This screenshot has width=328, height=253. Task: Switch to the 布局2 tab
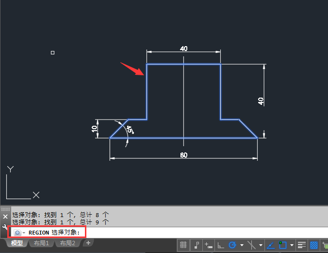tap(67, 243)
